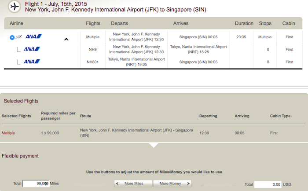The width and height of the screenshot is (308, 191).
Task: Click the Duration column header
Action: [x=244, y=23]
